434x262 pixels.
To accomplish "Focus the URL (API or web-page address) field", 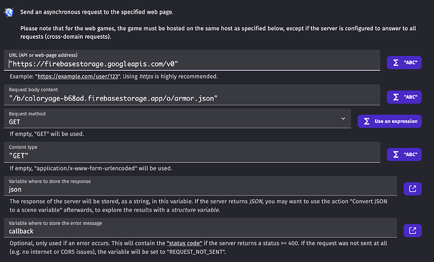I will click(x=192, y=60).
